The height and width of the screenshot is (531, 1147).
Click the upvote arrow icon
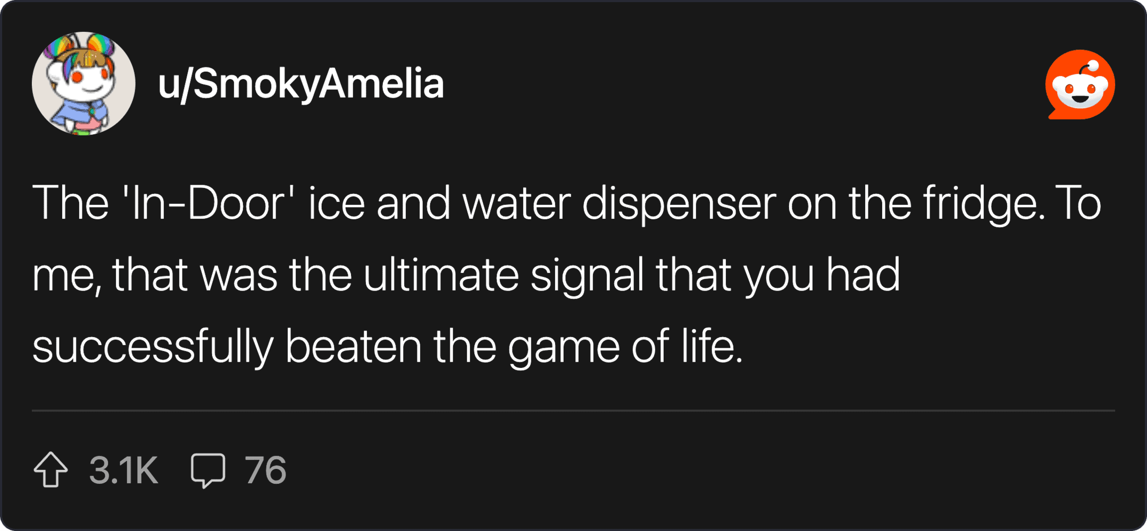51,469
